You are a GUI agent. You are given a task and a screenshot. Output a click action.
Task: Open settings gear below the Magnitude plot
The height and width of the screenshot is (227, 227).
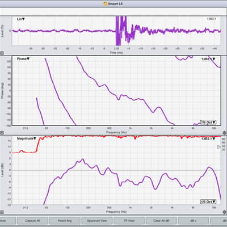click(224, 212)
